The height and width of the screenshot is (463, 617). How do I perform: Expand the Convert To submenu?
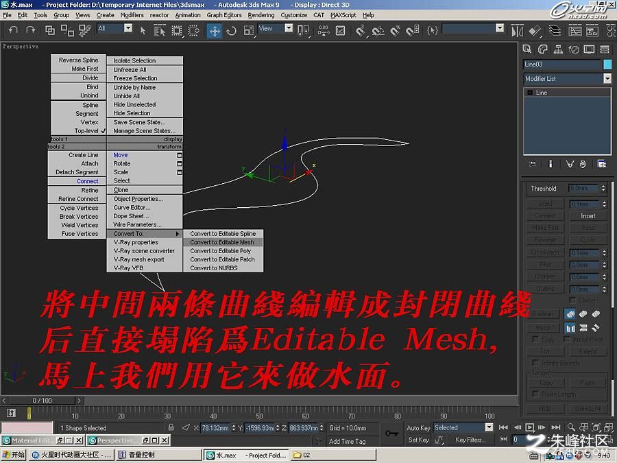[145, 233]
